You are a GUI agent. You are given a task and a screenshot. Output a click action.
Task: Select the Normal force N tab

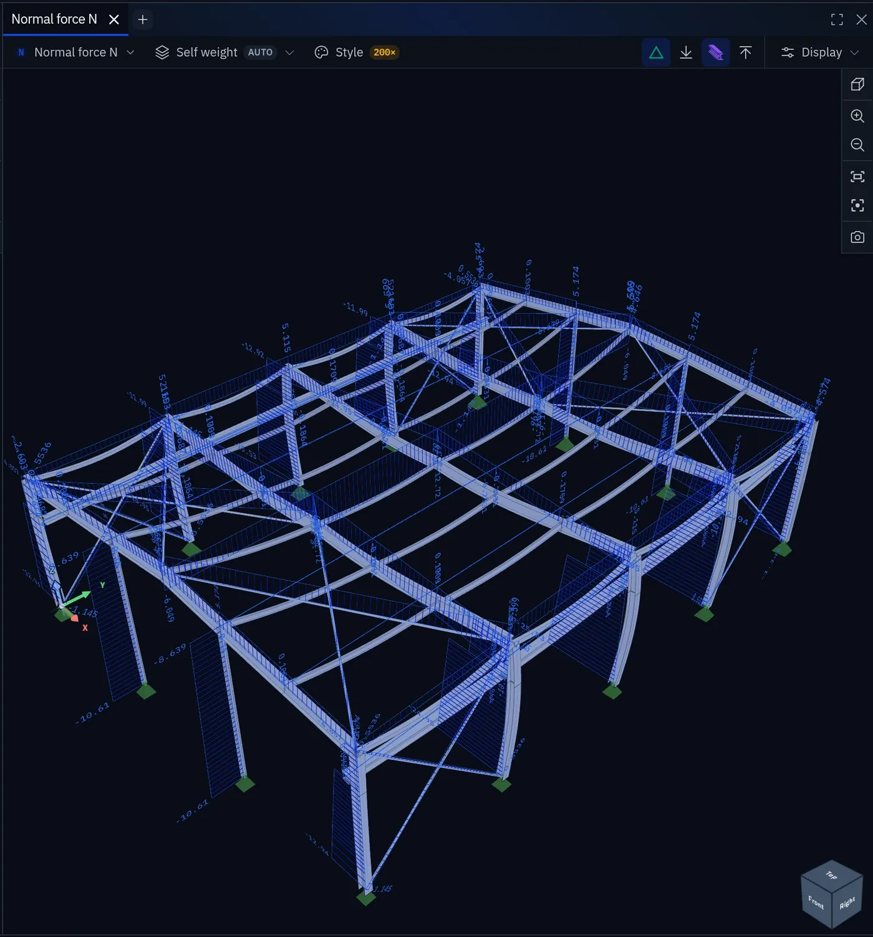click(54, 19)
